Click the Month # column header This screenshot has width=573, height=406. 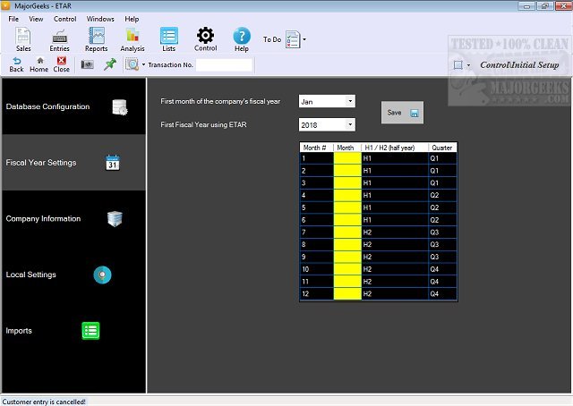[x=316, y=148]
